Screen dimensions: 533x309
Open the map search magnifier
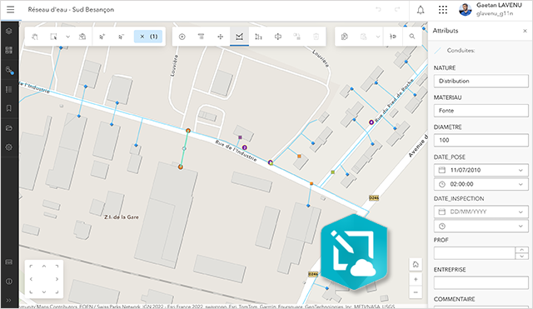point(412,37)
